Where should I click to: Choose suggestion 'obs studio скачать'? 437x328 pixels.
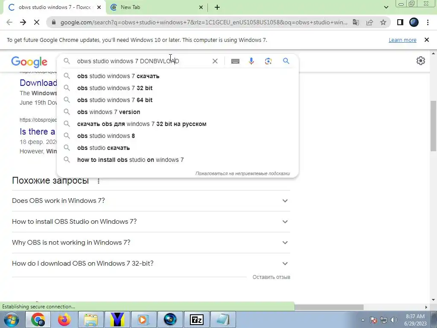point(178,148)
